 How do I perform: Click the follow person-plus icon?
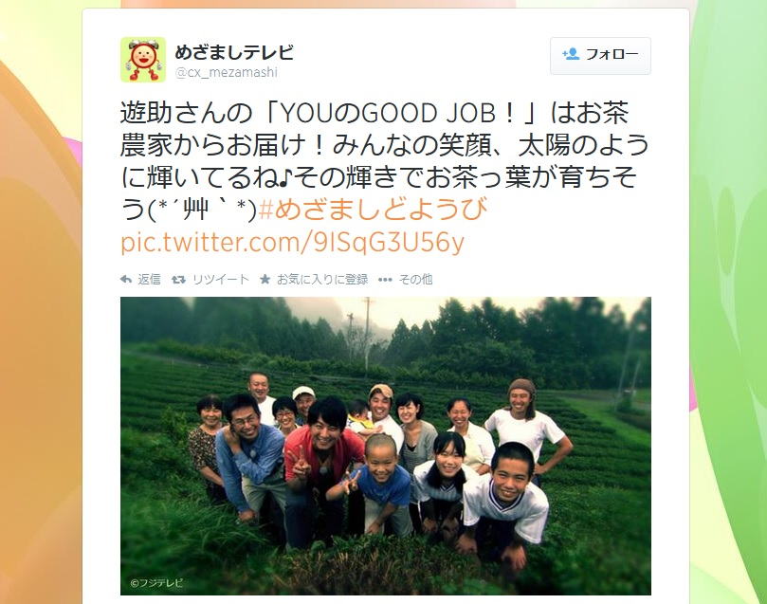tap(571, 54)
